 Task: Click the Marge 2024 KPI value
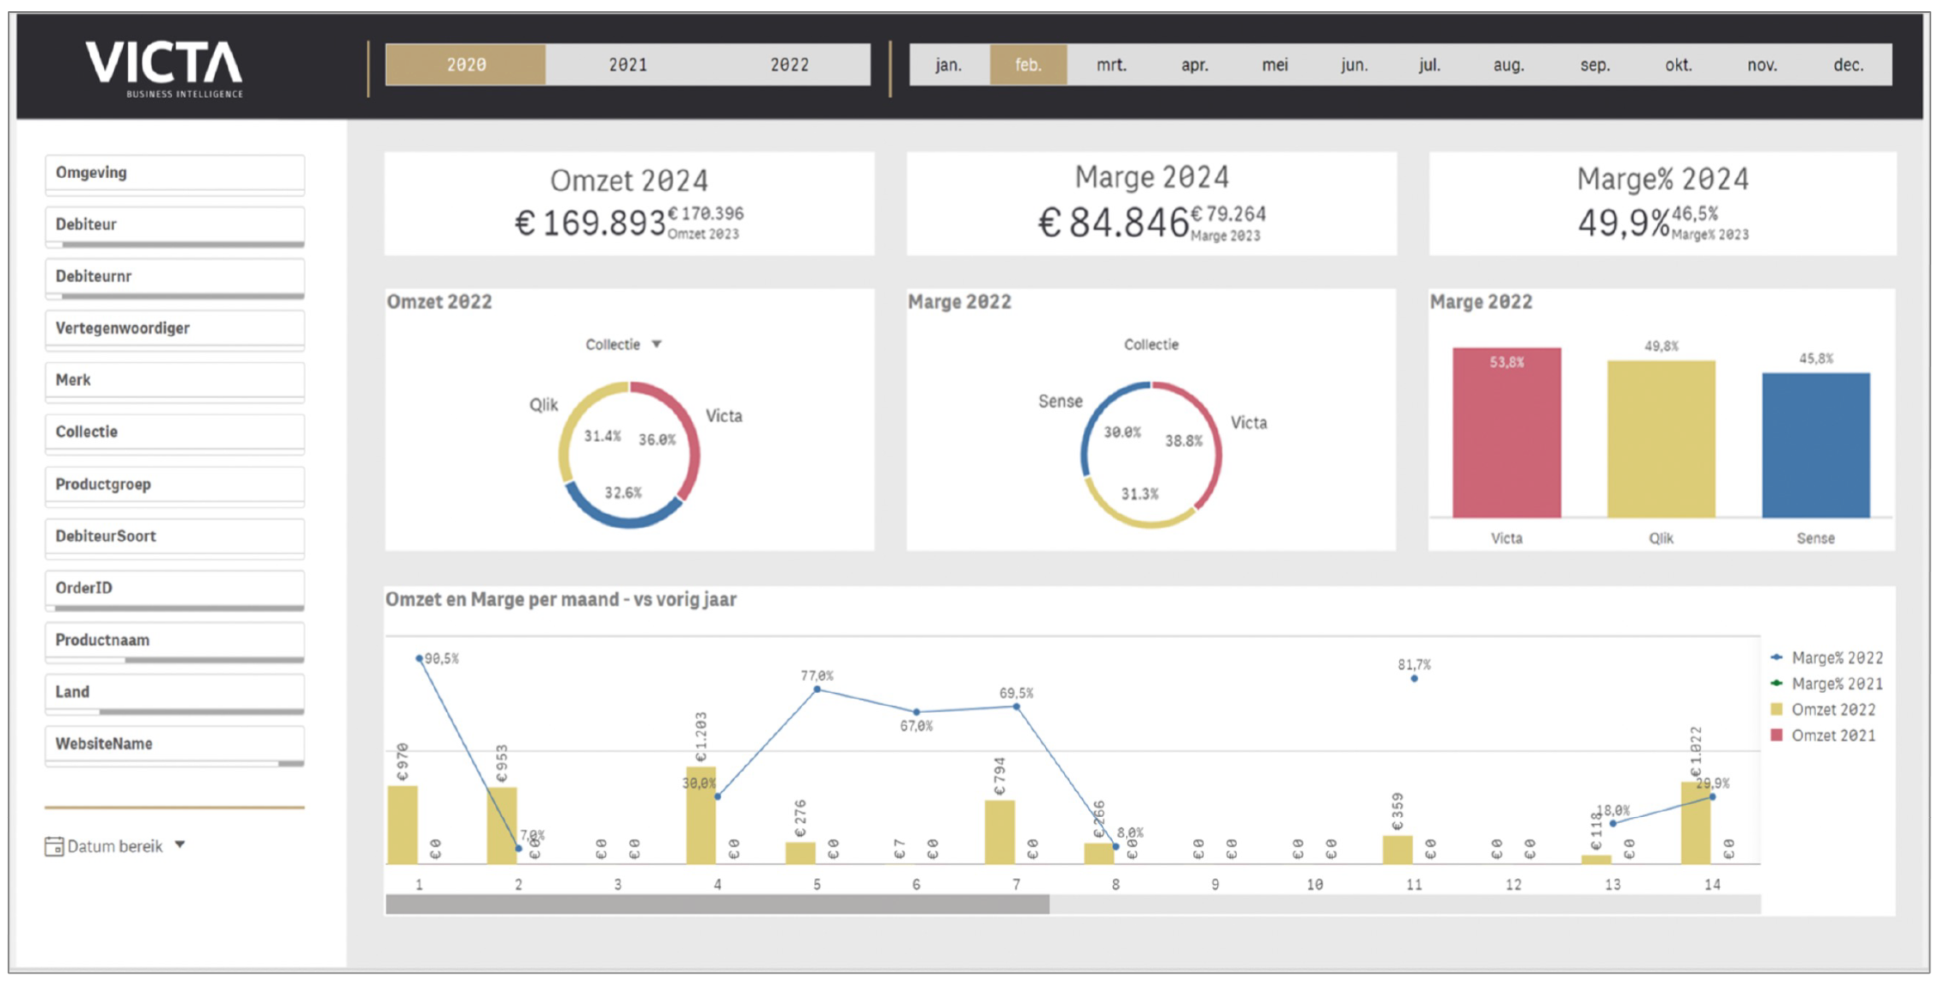tap(1114, 224)
